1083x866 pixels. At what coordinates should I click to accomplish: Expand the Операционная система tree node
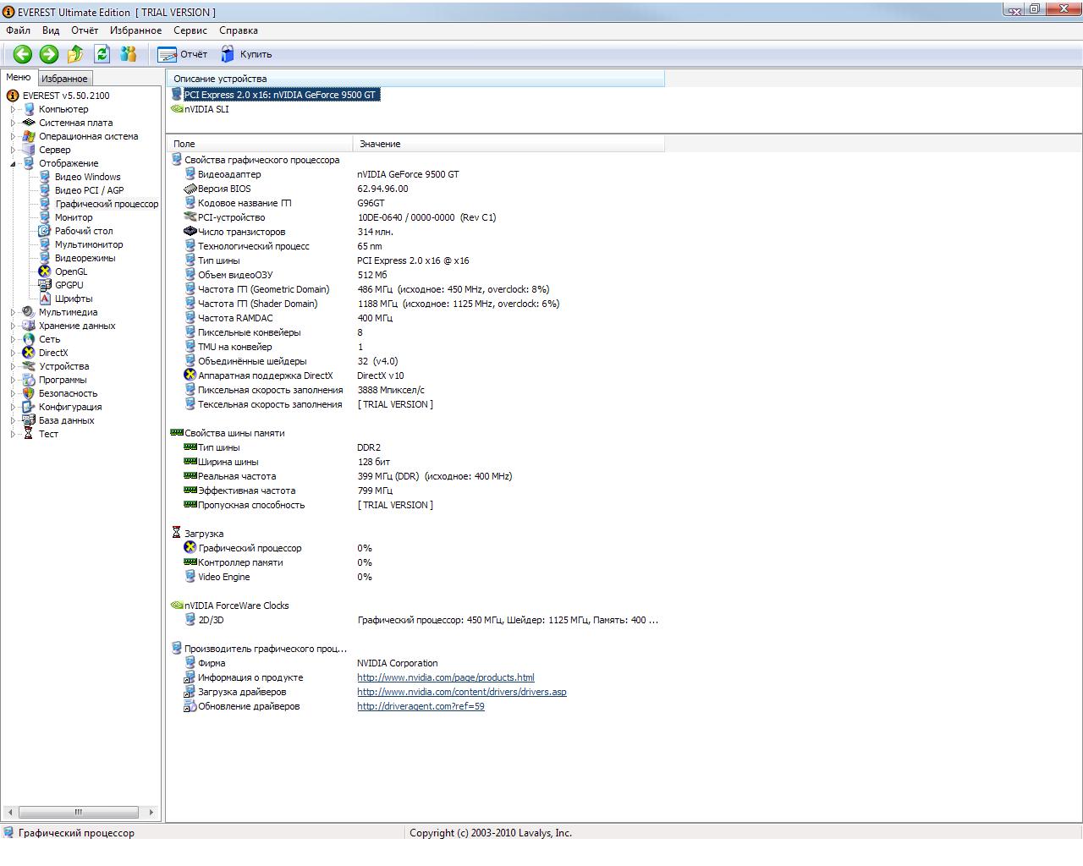click(13, 136)
